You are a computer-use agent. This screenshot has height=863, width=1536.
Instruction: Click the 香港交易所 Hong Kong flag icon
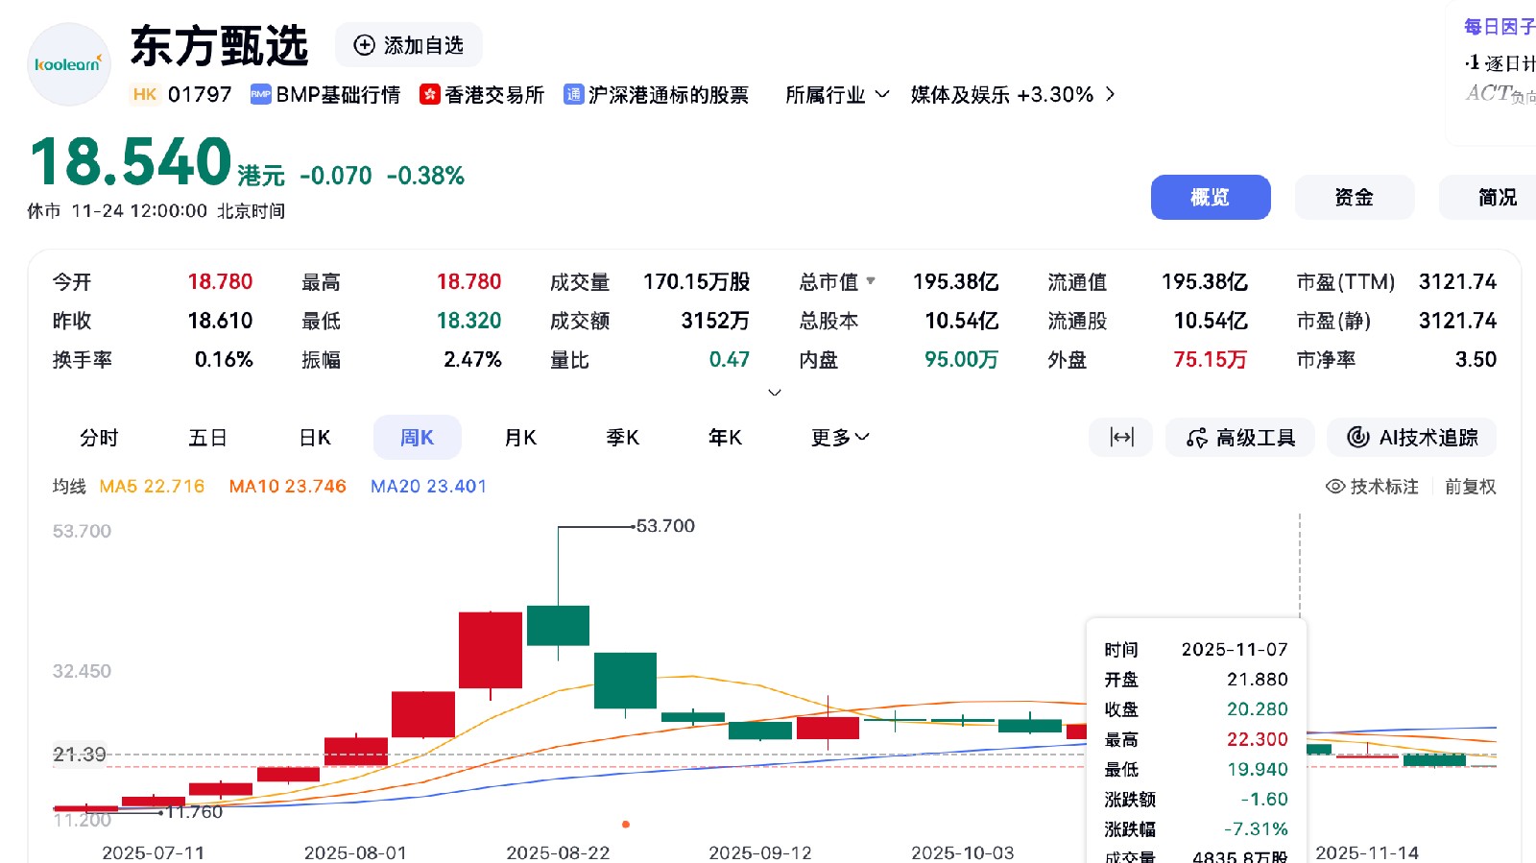tap(430, 94)
